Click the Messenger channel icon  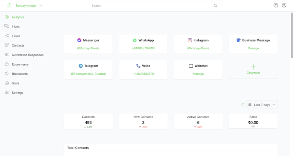coord(79,40)
